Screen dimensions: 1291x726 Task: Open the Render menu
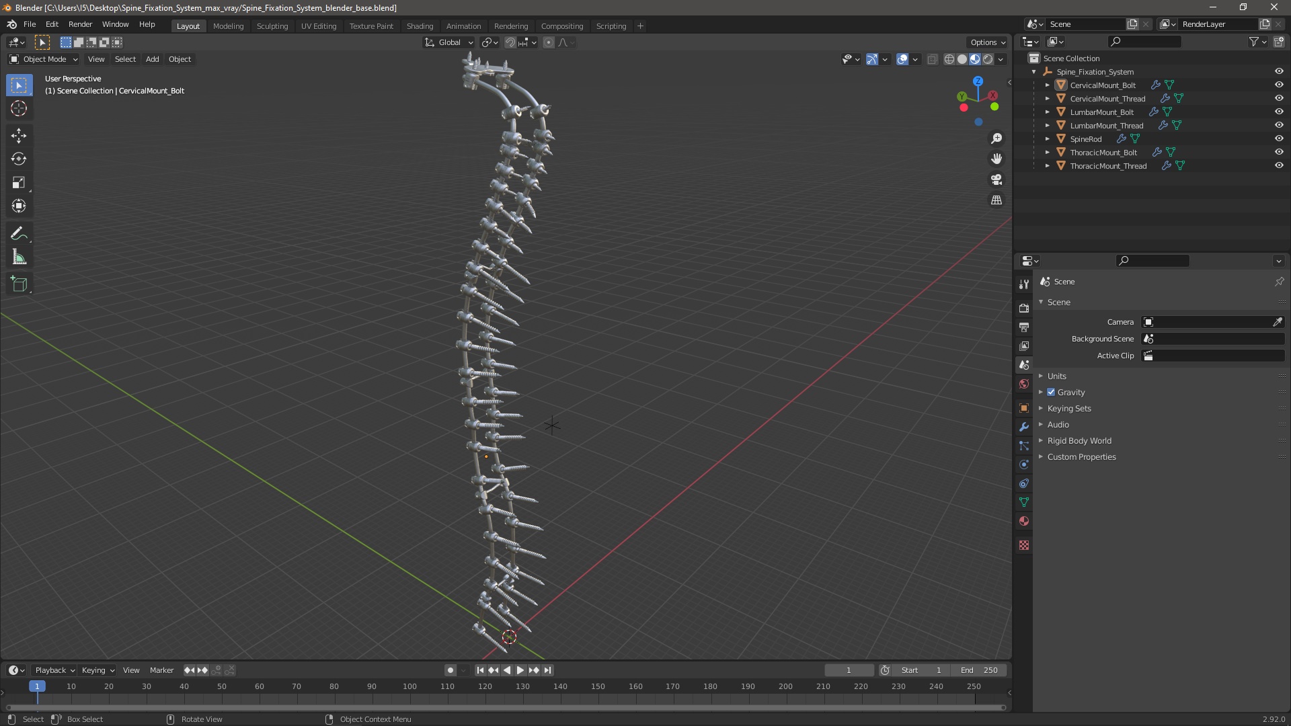tap(80, 24)
